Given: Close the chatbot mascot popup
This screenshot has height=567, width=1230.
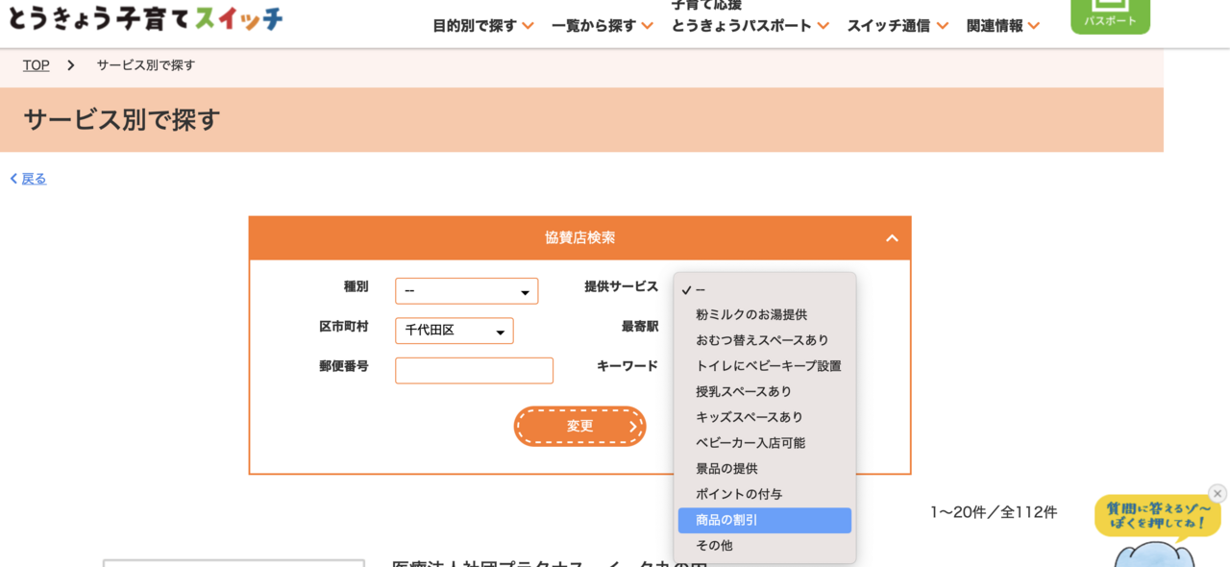Looking at the screenshot, I should pos(1218,493).
